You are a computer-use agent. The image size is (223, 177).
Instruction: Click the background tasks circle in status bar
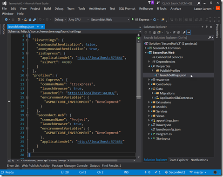(x=215, y=172)
